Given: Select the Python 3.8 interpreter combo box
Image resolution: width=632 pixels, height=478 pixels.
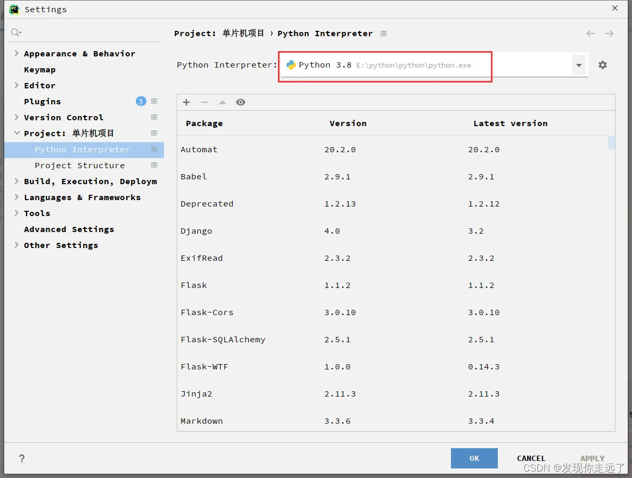Looking at the screenshot, I should [x=435, y=65].
